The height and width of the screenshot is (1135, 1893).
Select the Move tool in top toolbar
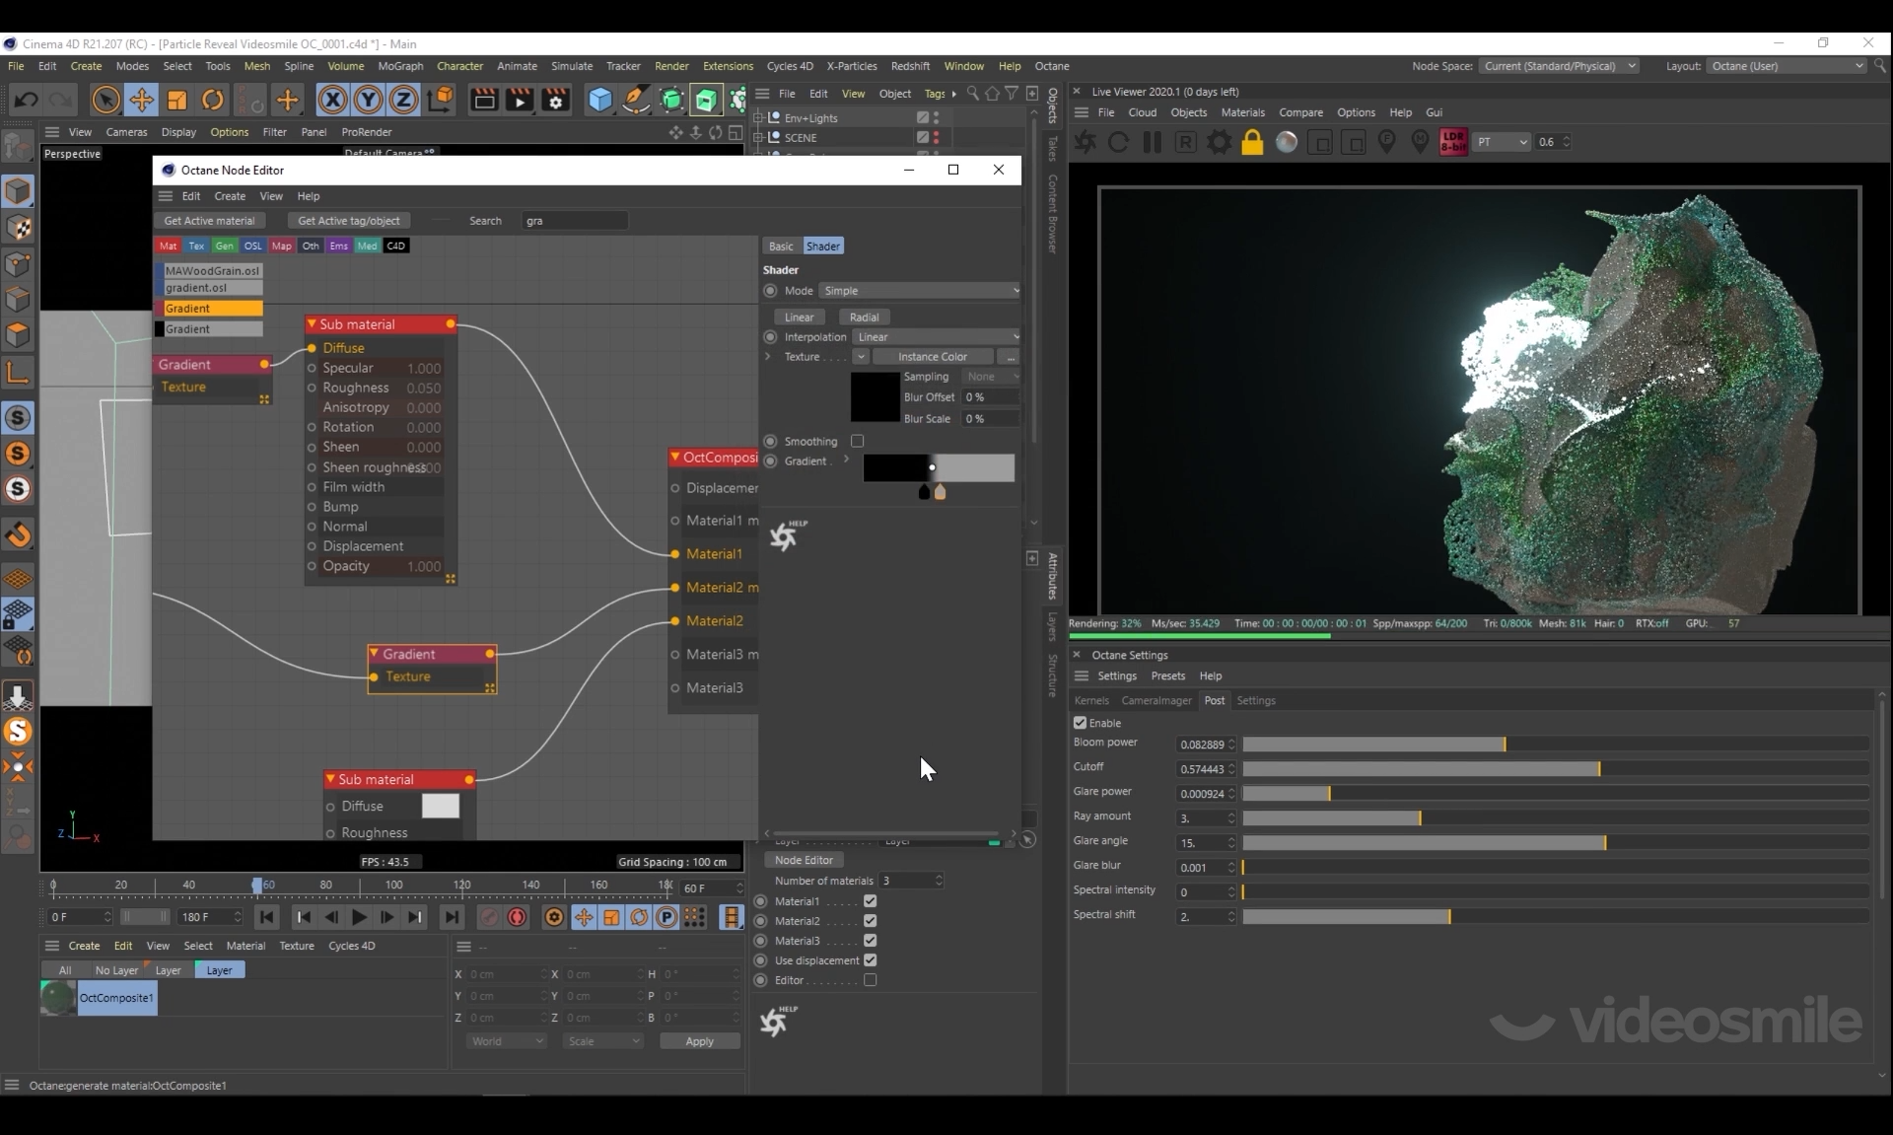[x=141, y=100]
